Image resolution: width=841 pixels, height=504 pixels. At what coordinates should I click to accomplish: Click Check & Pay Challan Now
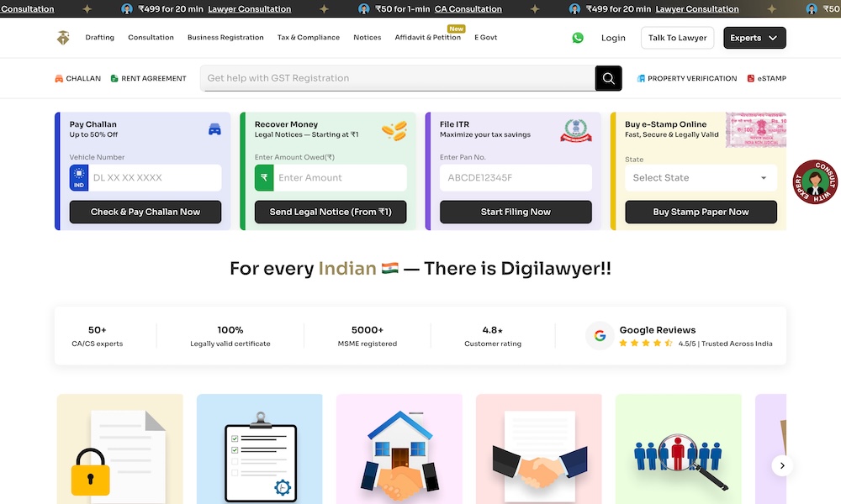click(145, 212)
